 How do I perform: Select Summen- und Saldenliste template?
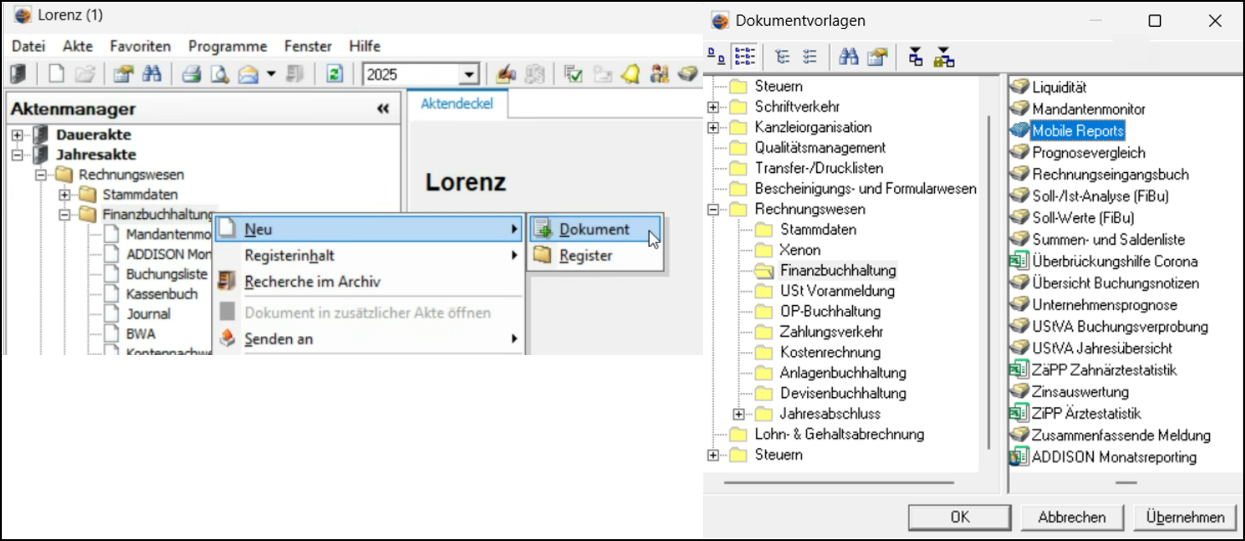(1109, 240)
